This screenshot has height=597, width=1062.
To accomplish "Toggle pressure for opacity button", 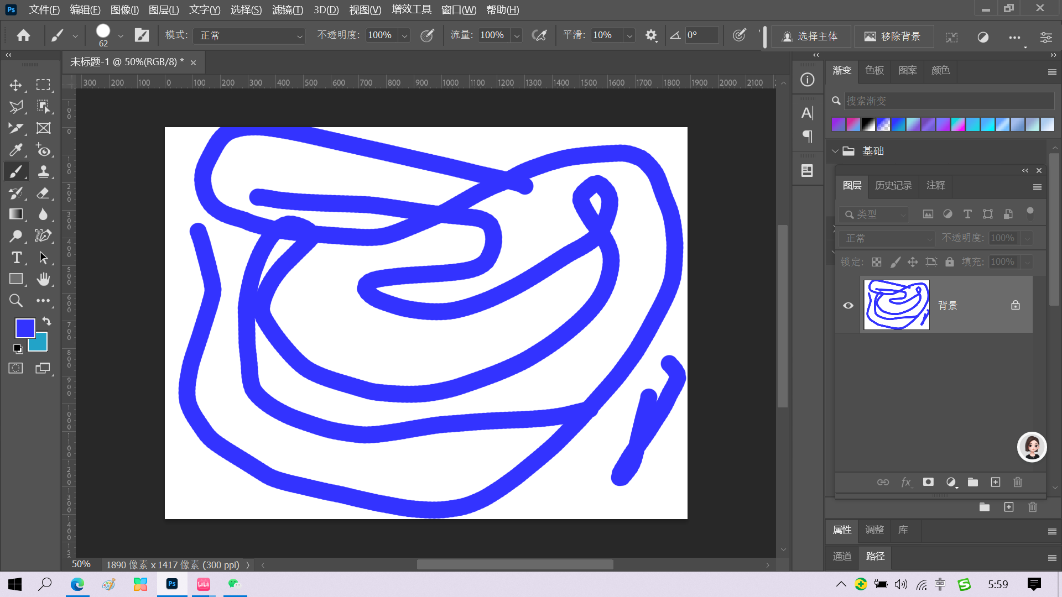I will click(x=427, y=35).
